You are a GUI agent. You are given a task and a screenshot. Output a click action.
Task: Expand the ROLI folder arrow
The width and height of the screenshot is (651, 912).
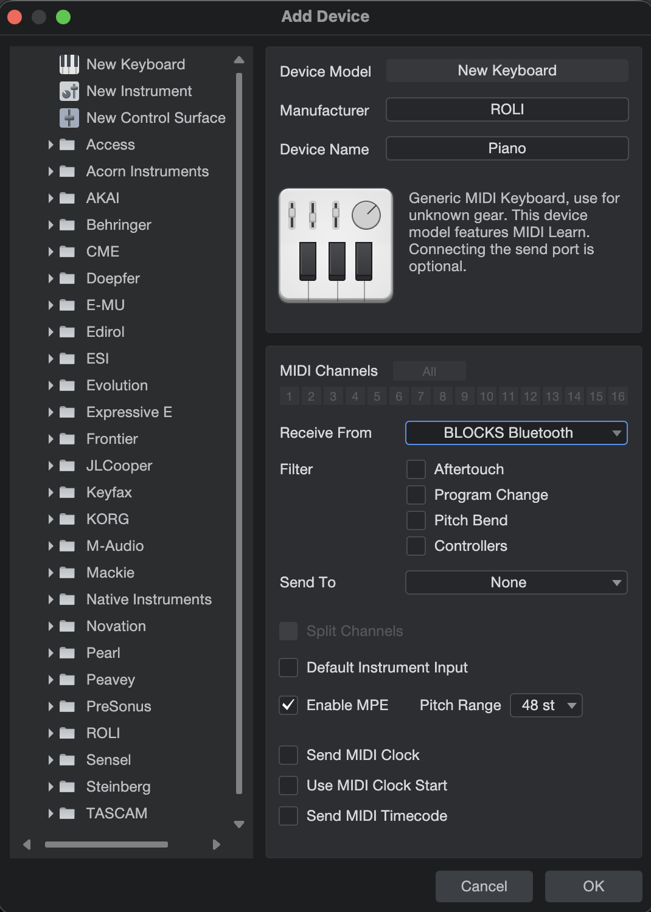click(51, 733)
